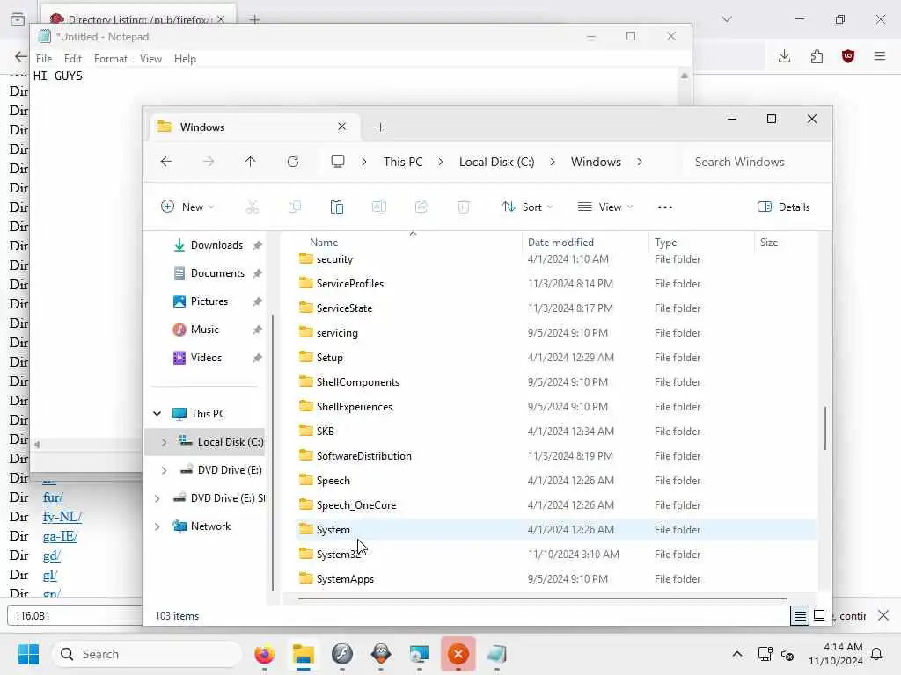Click Local Disk (C:) breadcrumb
The width and height of the screenshot is (901, 675).
(x=496, y=162)
